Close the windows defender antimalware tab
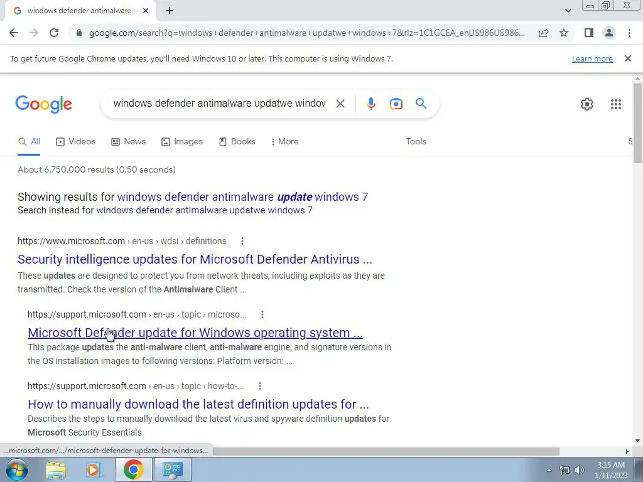 pyautogui.click(x=146, y=11)
